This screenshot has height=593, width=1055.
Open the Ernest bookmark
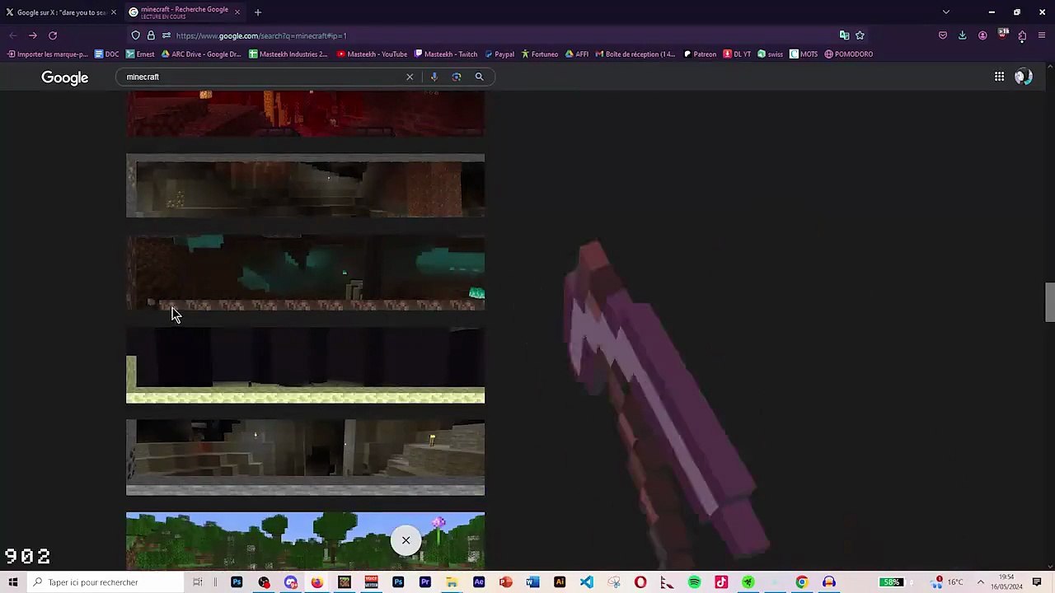(140, 54)
